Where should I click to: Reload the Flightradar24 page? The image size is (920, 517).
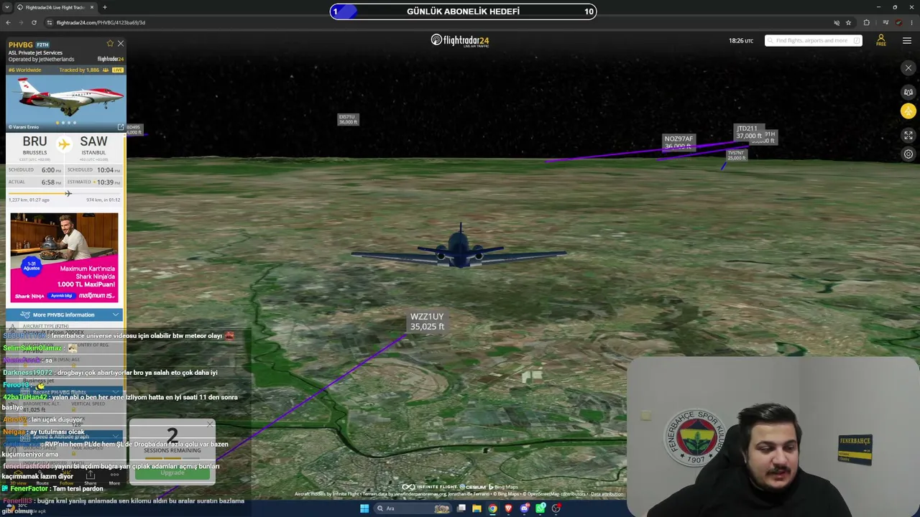click(x=34, y=22)
